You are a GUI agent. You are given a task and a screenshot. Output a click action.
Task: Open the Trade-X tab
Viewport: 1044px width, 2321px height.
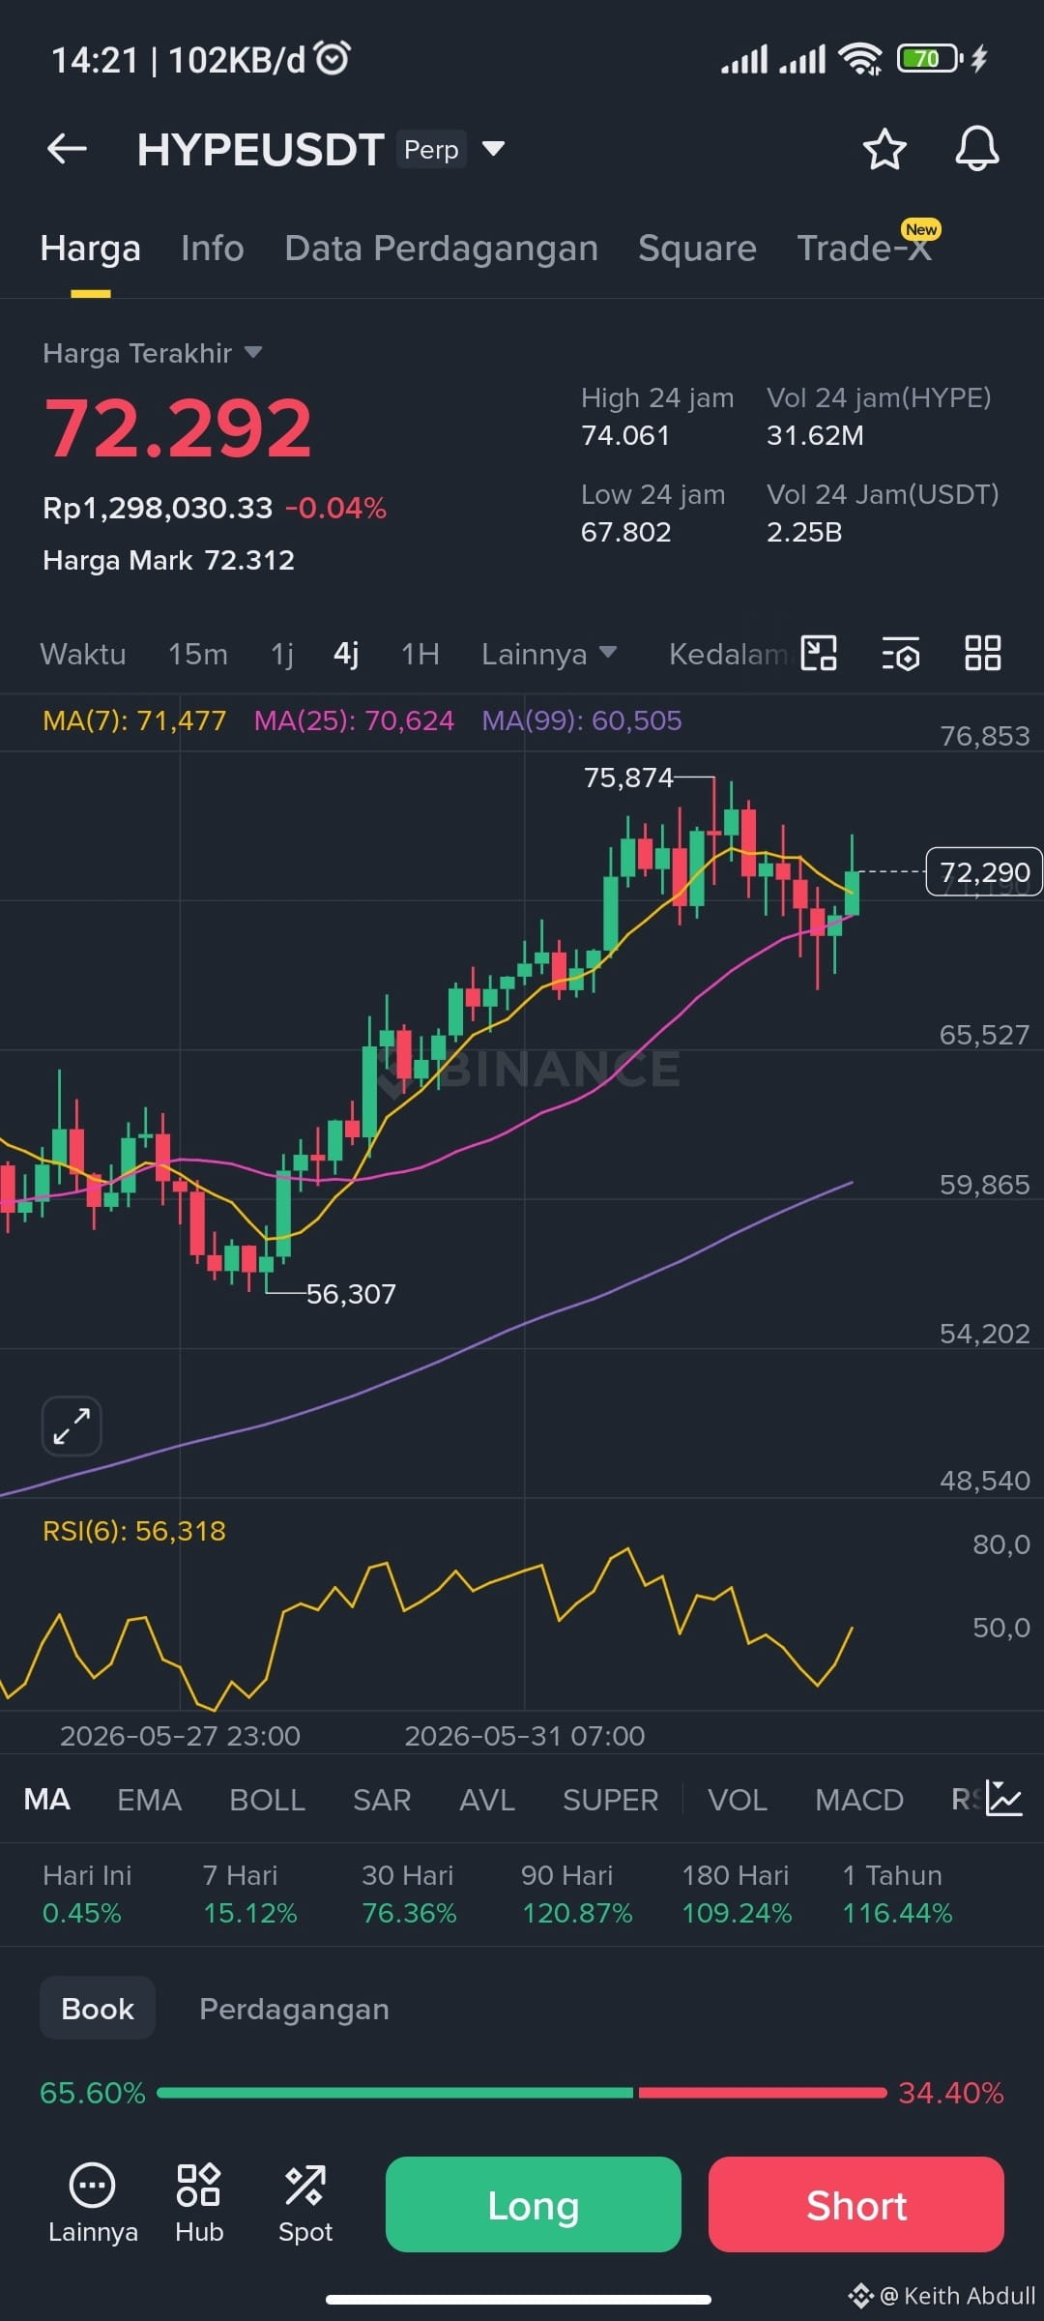(x=864, y=249)
